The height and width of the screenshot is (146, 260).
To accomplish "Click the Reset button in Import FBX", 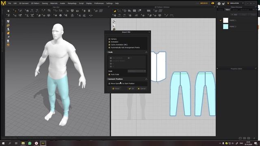I will coord(116,89).
